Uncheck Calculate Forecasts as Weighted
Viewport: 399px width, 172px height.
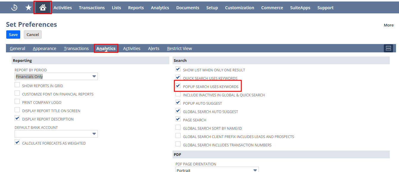(x=17, y=143)
